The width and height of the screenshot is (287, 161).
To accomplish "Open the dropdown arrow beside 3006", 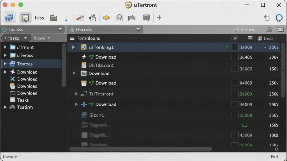I will click(265, 48).
